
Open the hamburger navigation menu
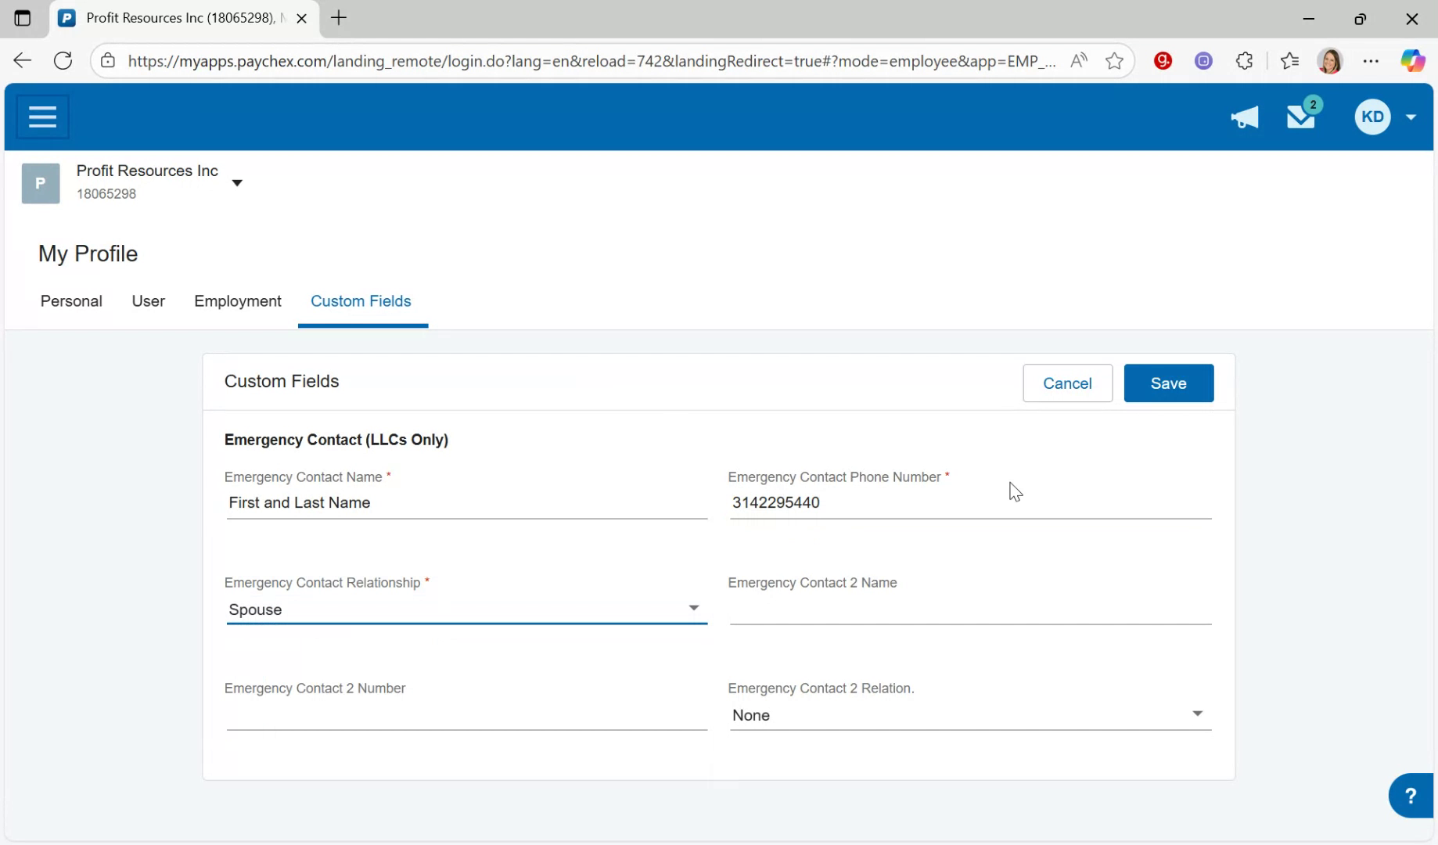tap(41, 116)
